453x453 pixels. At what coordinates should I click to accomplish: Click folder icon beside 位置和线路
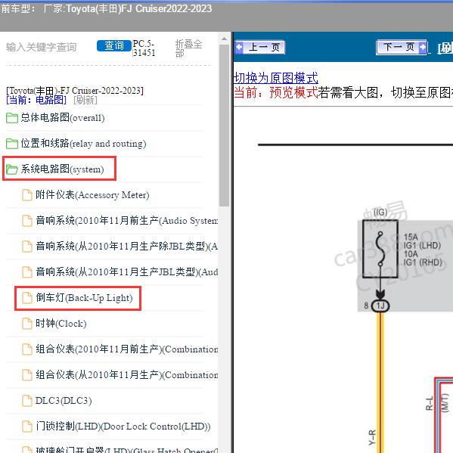[x=12, y=144]
